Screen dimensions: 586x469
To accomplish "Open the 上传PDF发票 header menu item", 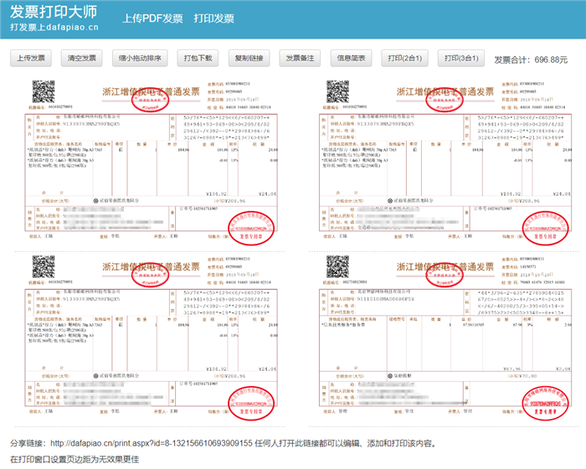I will pos(152,18).
